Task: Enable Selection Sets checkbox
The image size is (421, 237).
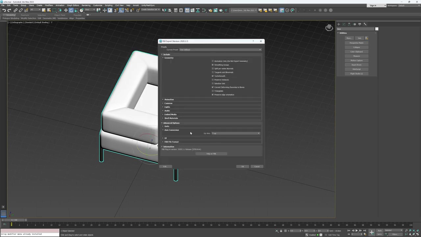Action: tap(213, 83)
